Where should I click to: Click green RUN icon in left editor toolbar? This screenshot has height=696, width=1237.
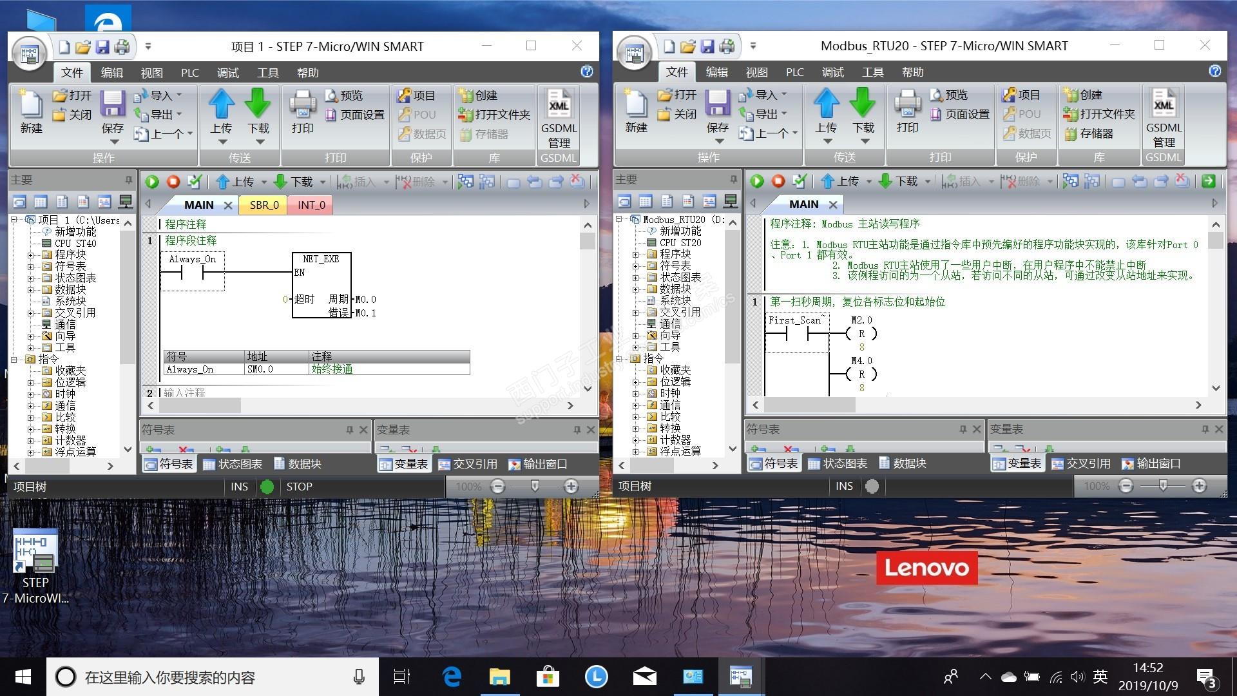tap(152, 182)
